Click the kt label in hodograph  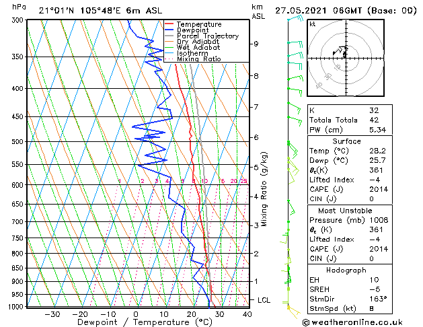pyautogui.click(x=313, y=24)
